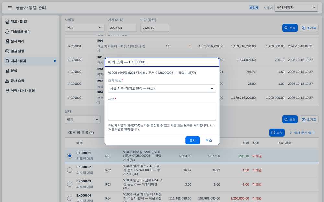Click the lower 조회 search button

click(290, 119)
